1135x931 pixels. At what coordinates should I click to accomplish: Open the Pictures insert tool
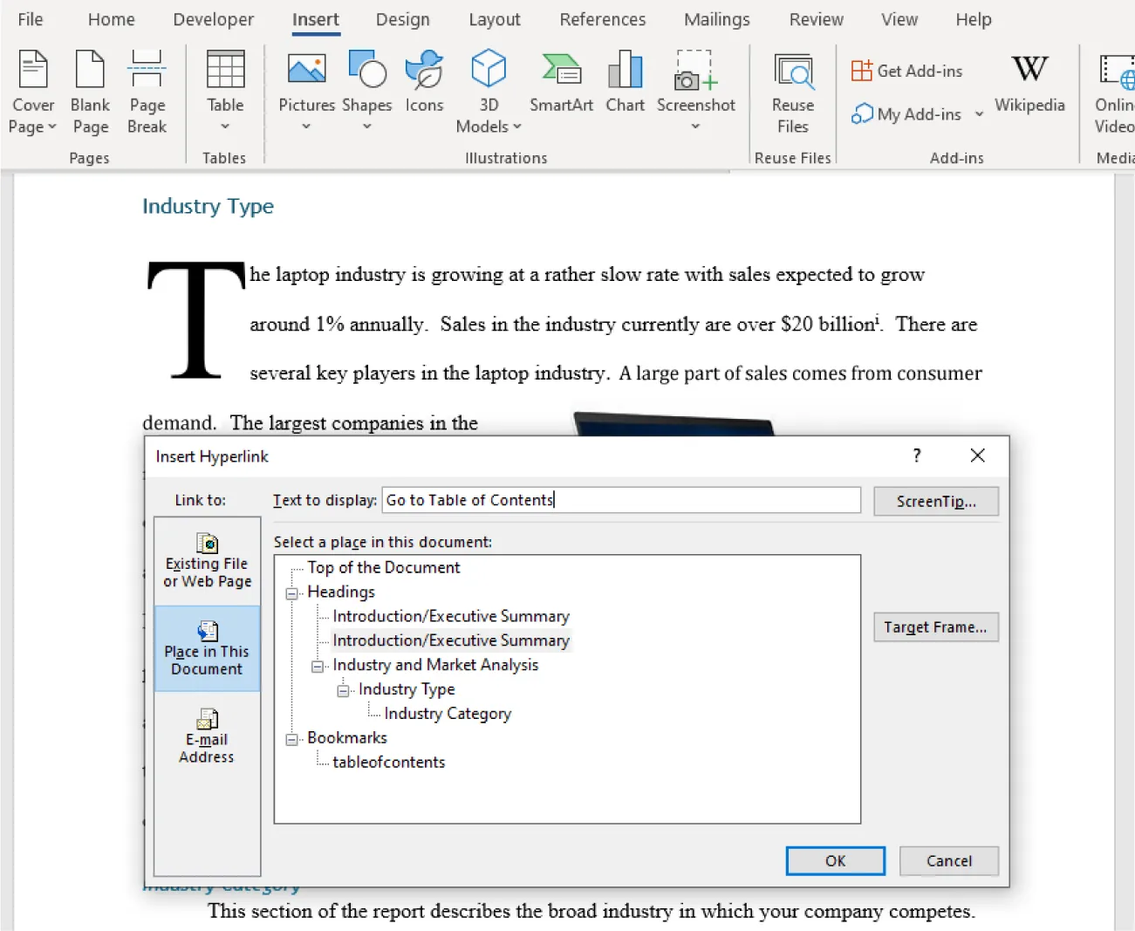pos(305,83)
